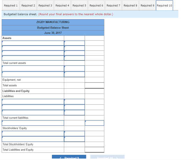Go to the Required 4 tab
195x160 pixels.
point(62,6)
